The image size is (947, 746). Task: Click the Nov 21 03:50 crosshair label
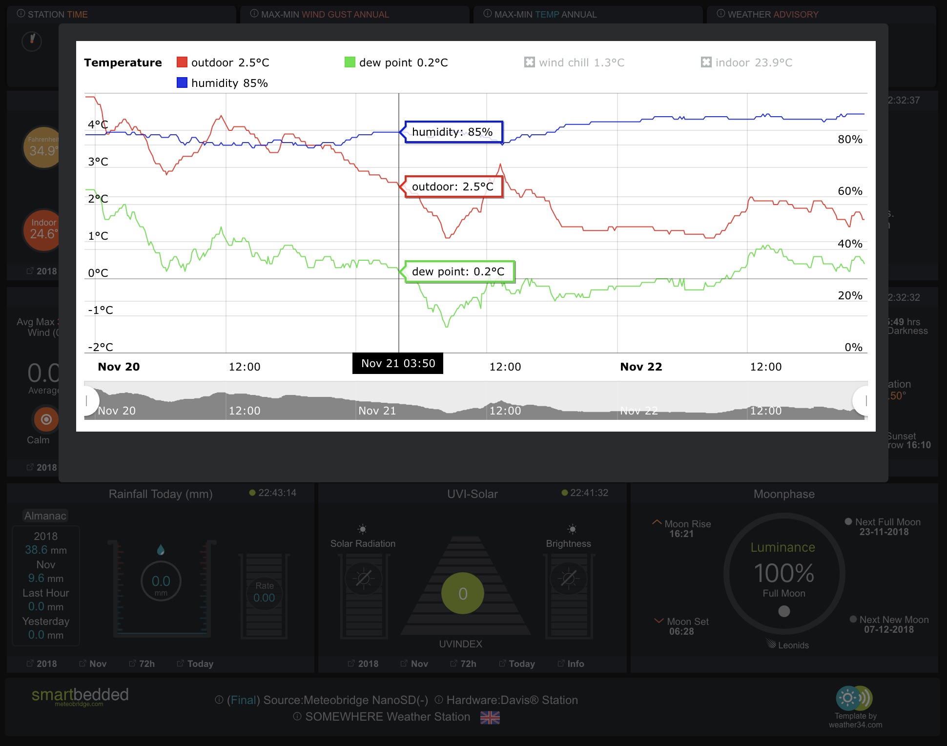point(398,364)
